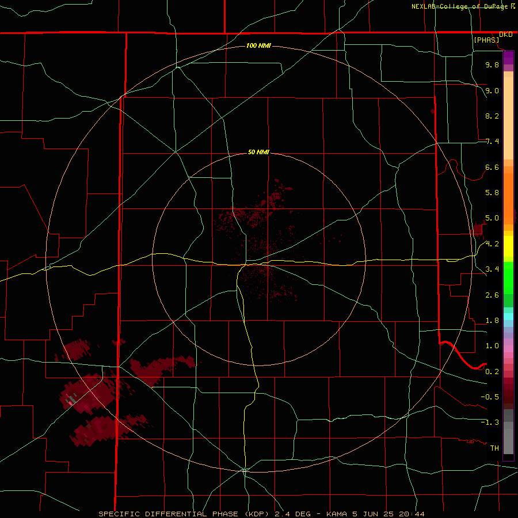Click the 3.4 legend value
The image size is (518, 518).
pos(492,269)
